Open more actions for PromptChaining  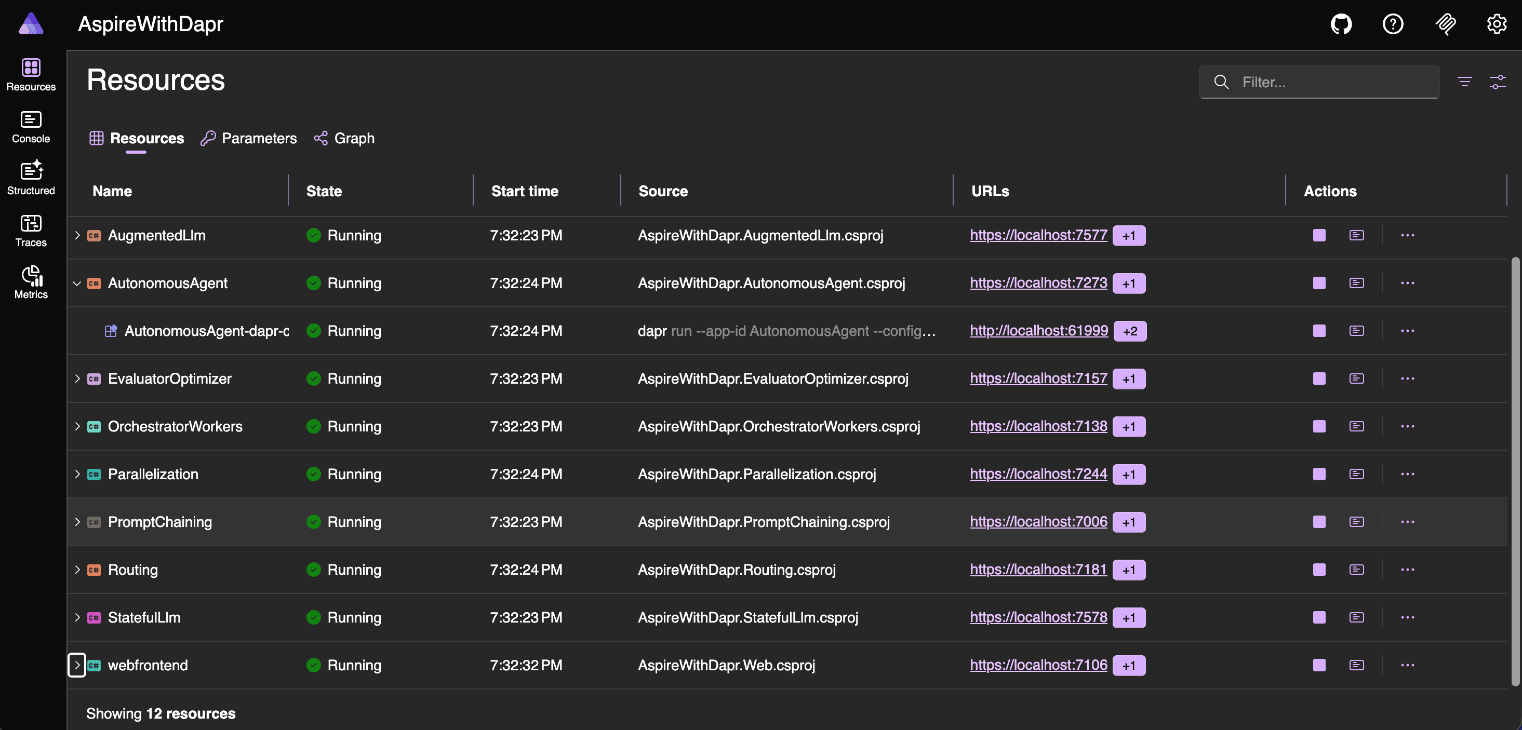1407,522
